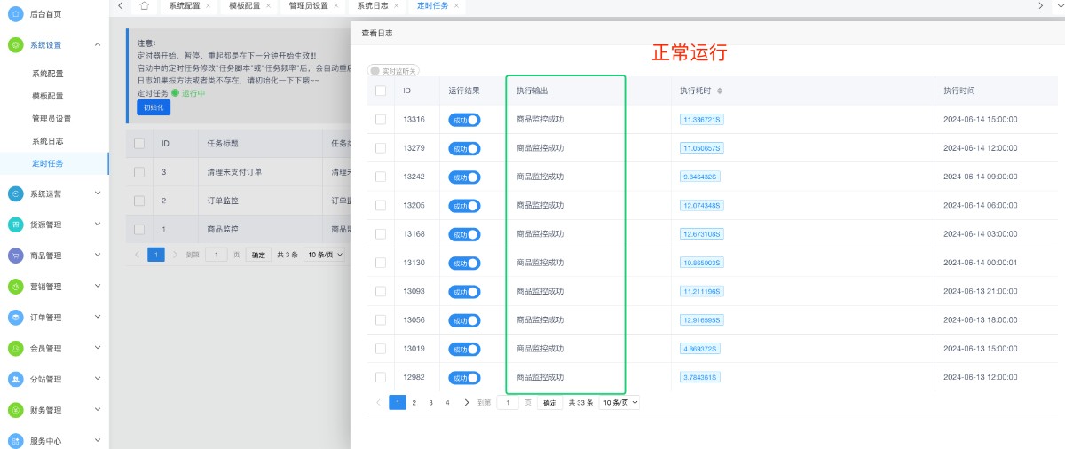Click the 商品管理 shopping cart icon
Image resolution: width=1065 pixels, height=449 pixels.
[15, 256]
